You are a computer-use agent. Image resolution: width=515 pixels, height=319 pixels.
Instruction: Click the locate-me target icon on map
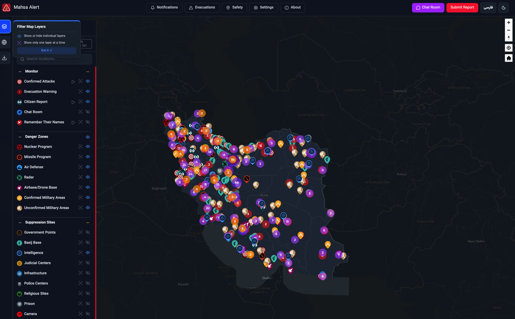[509, 48]
